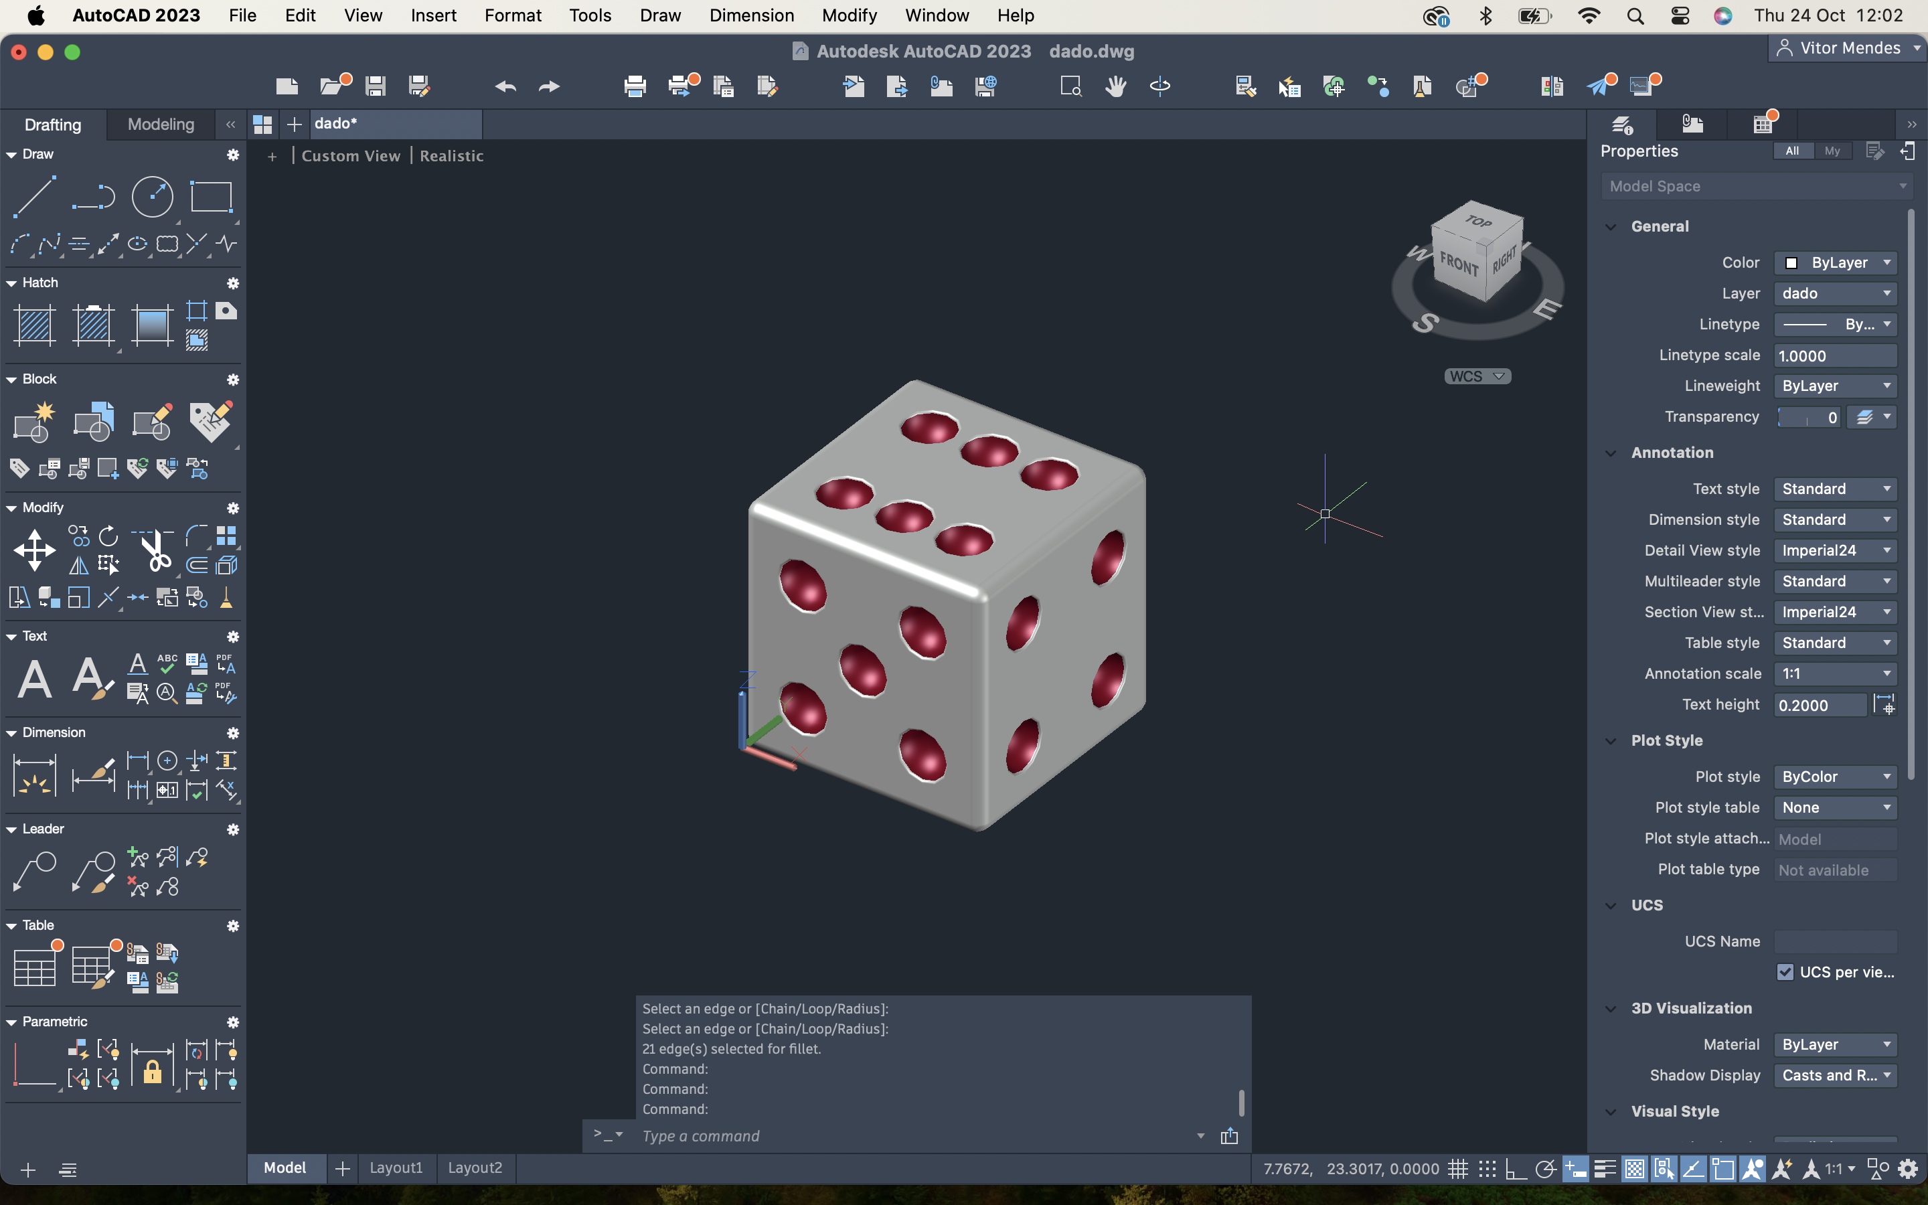Open the Dimension menu
The image size is (1928, 1205).
pyautogui.click(x=751, y=15)
